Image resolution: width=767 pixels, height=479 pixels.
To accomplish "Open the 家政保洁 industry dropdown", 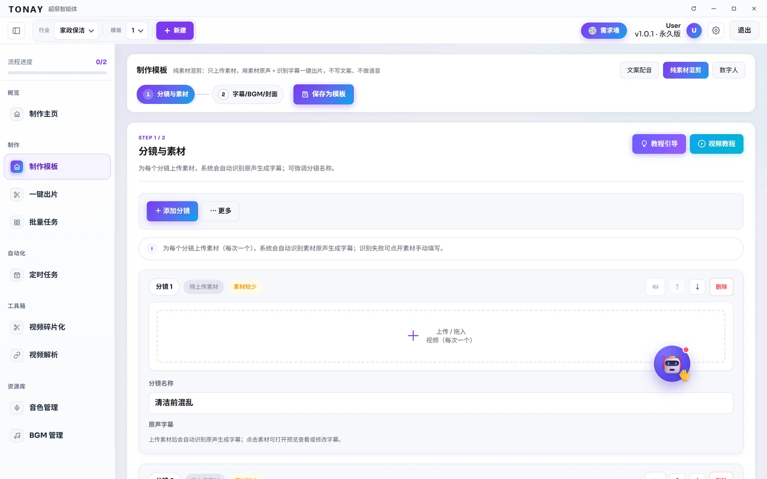I will pos(77,31).
